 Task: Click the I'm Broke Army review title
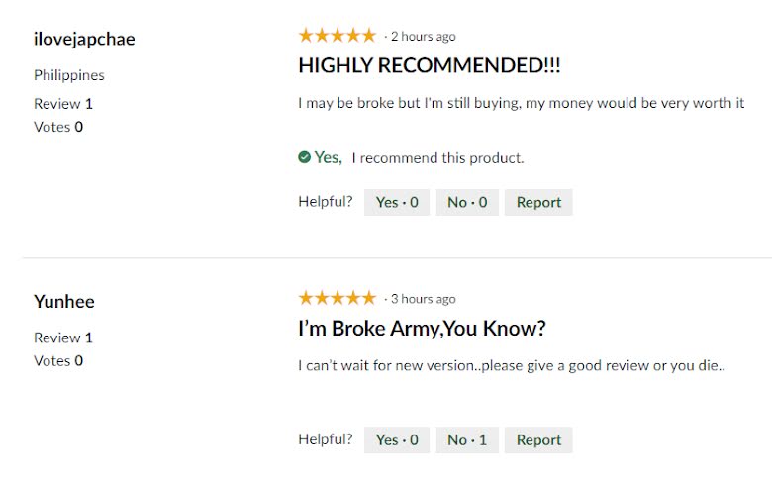point(422,329)
